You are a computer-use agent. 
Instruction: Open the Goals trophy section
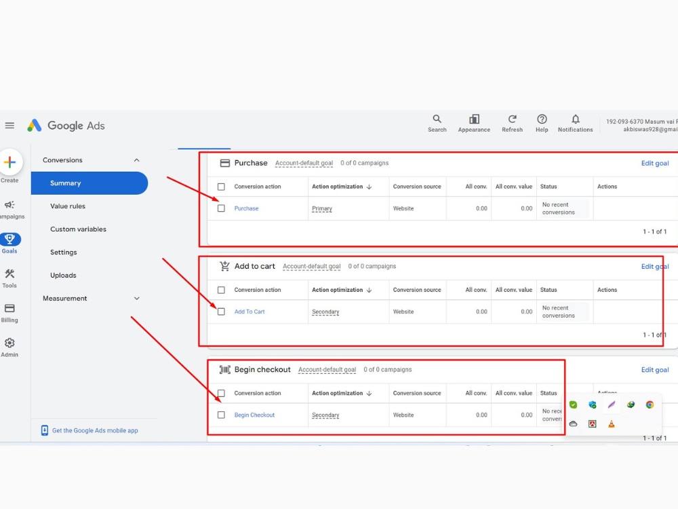coord(9,243)
